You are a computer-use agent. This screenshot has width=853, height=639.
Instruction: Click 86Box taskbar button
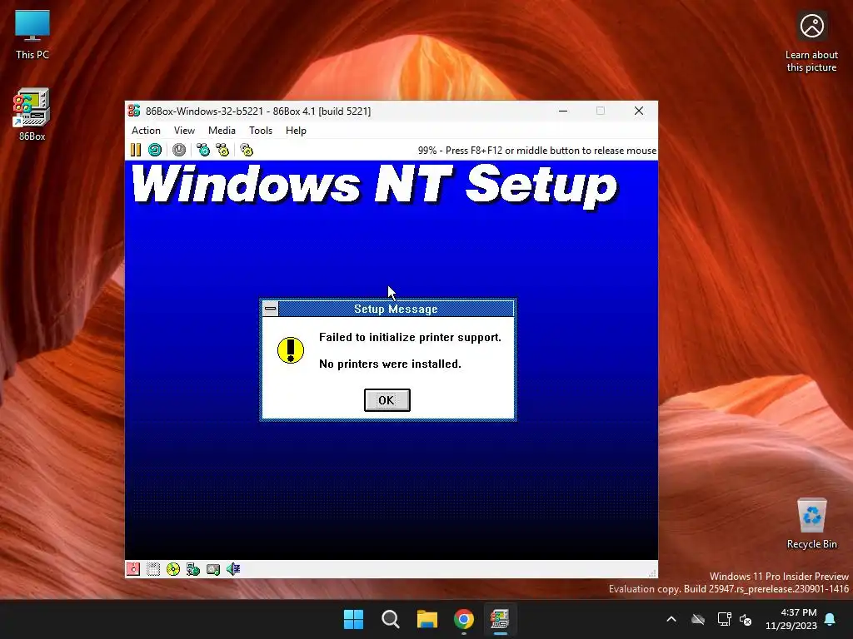pyautogui.click(x=500, y=619)
